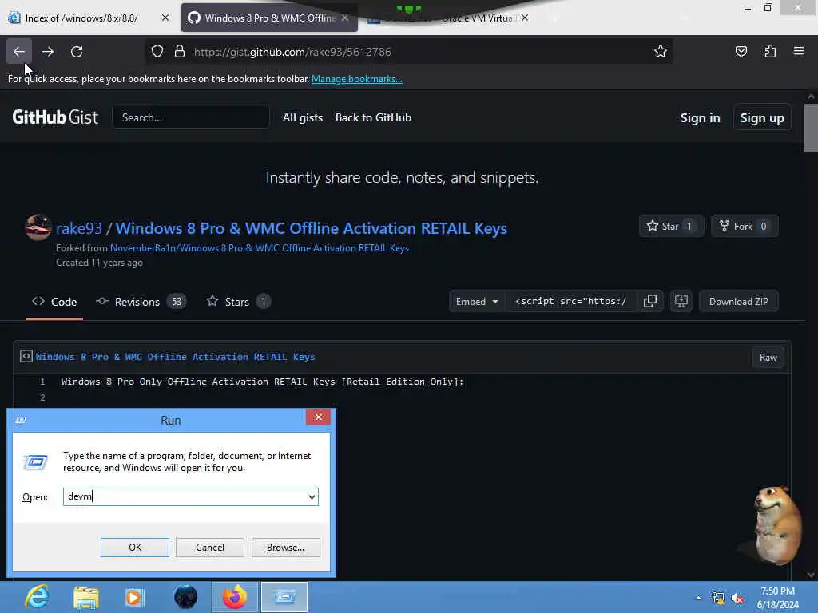
Task: Bookmark this page with the star icon
Action: coord(661,52)
